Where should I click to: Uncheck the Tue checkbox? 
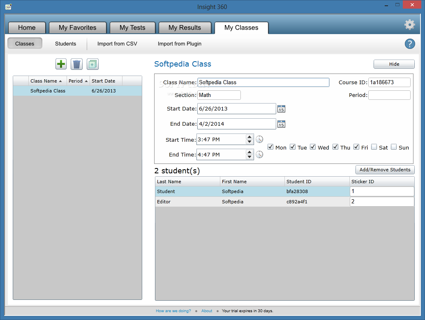[x=293, y=147]
